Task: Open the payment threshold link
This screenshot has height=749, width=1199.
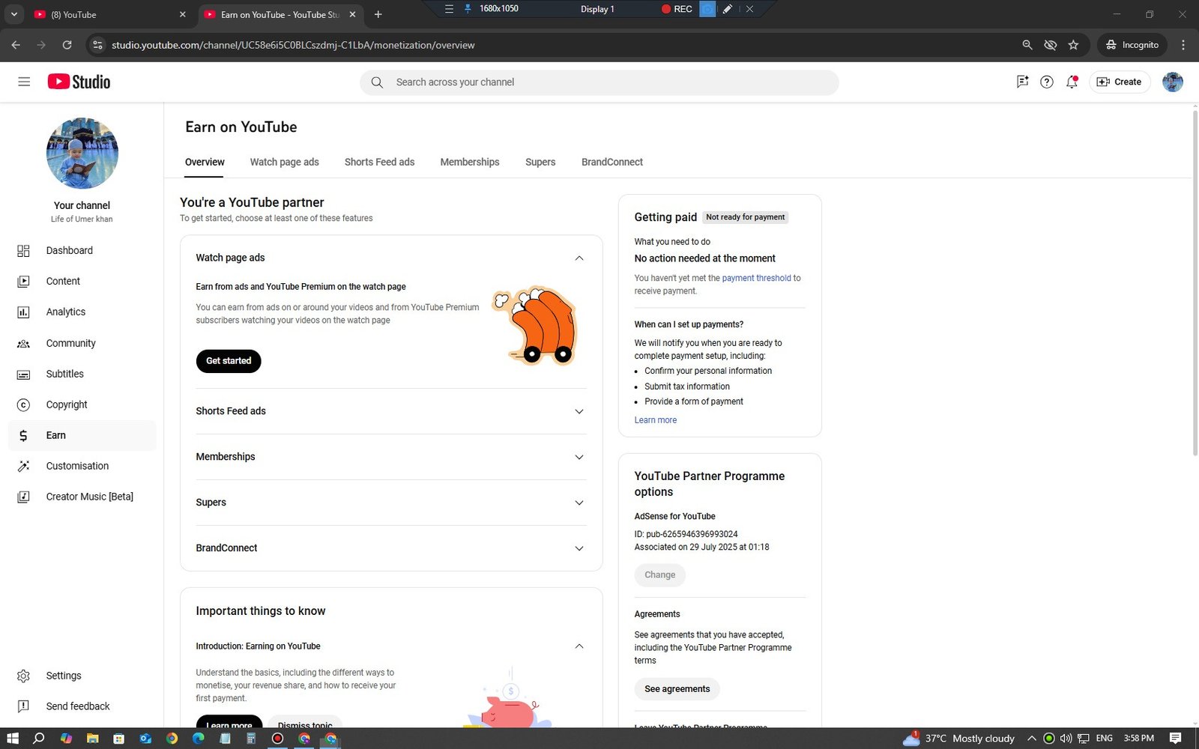Action: (756, 278)
